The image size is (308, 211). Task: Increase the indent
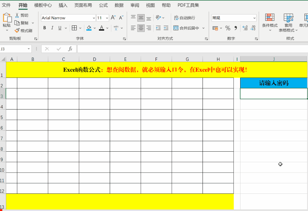166,28
